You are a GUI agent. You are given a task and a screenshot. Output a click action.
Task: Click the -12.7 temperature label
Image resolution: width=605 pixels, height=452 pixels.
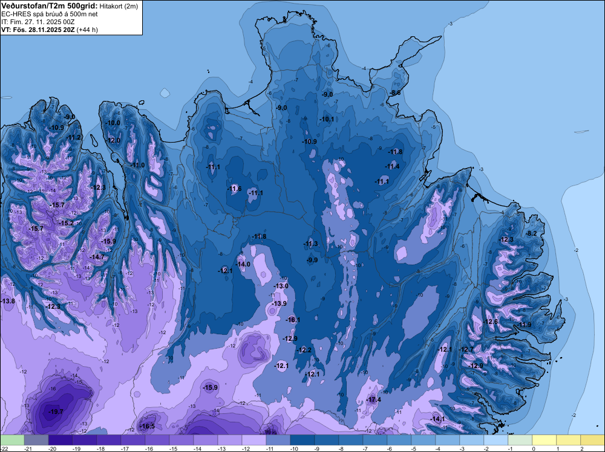click(x=466, y=349)
